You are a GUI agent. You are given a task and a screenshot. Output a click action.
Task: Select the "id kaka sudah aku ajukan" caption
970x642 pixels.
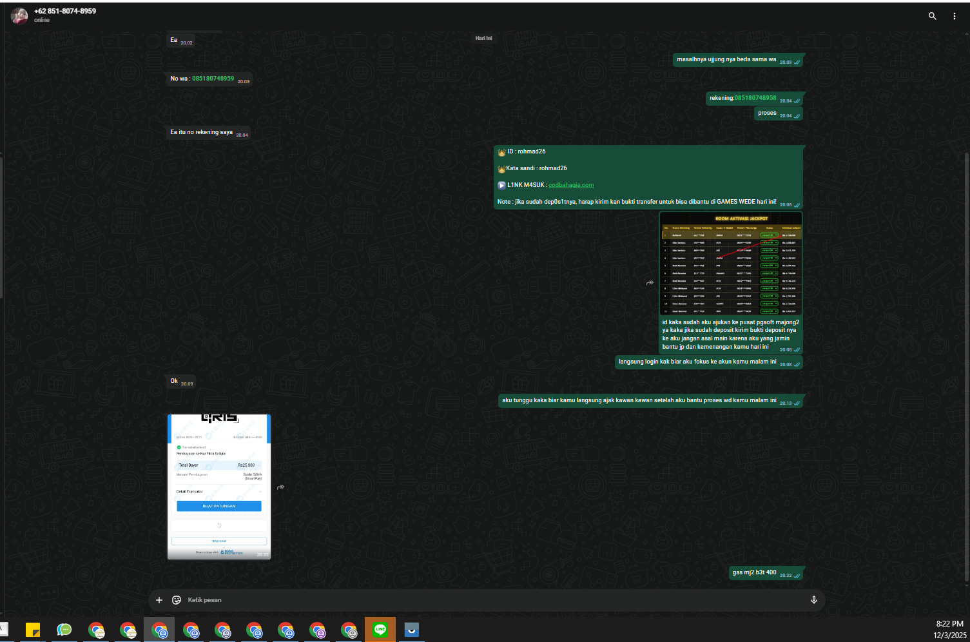731,335
